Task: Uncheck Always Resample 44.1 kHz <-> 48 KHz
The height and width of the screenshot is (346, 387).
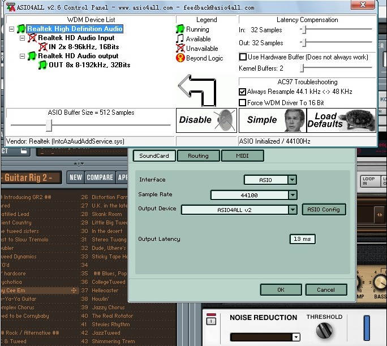Action: (242, 92)
